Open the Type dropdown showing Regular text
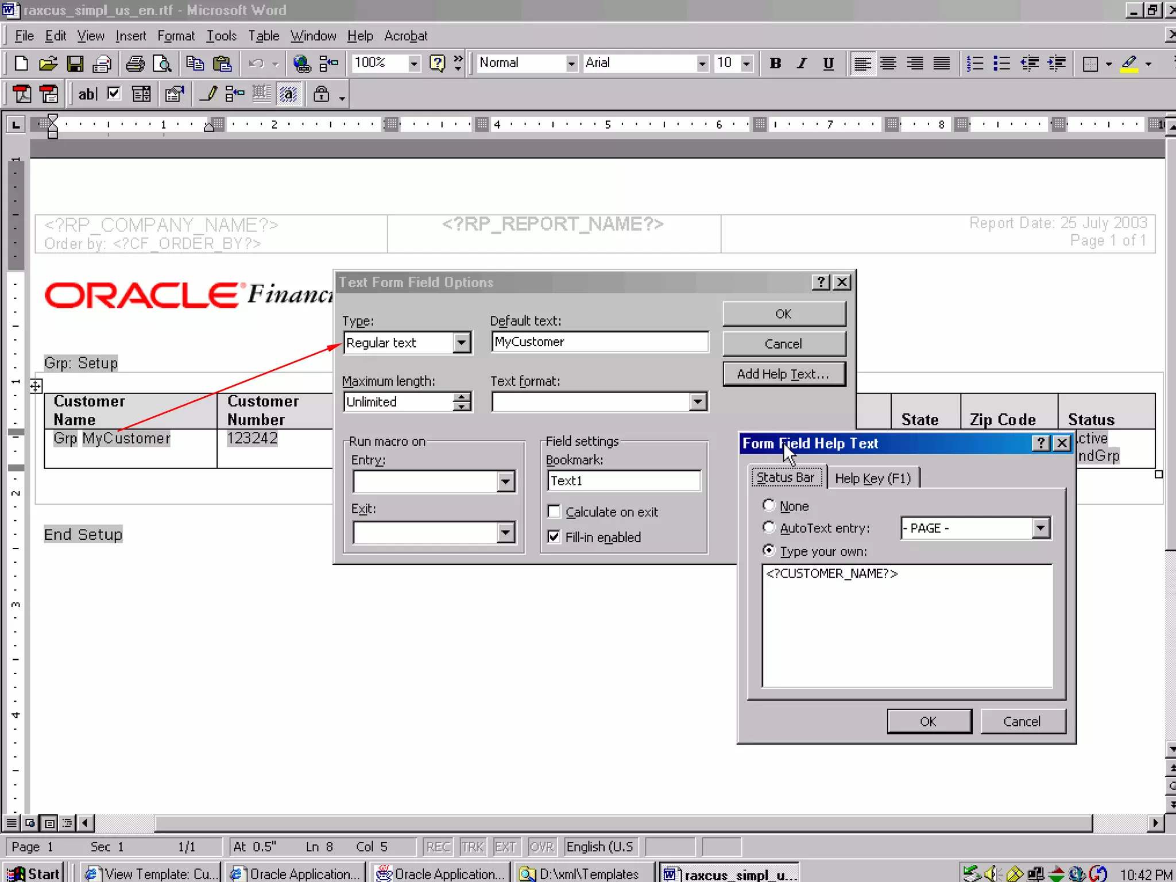The image size is (1176, 882). click(462, 343)
